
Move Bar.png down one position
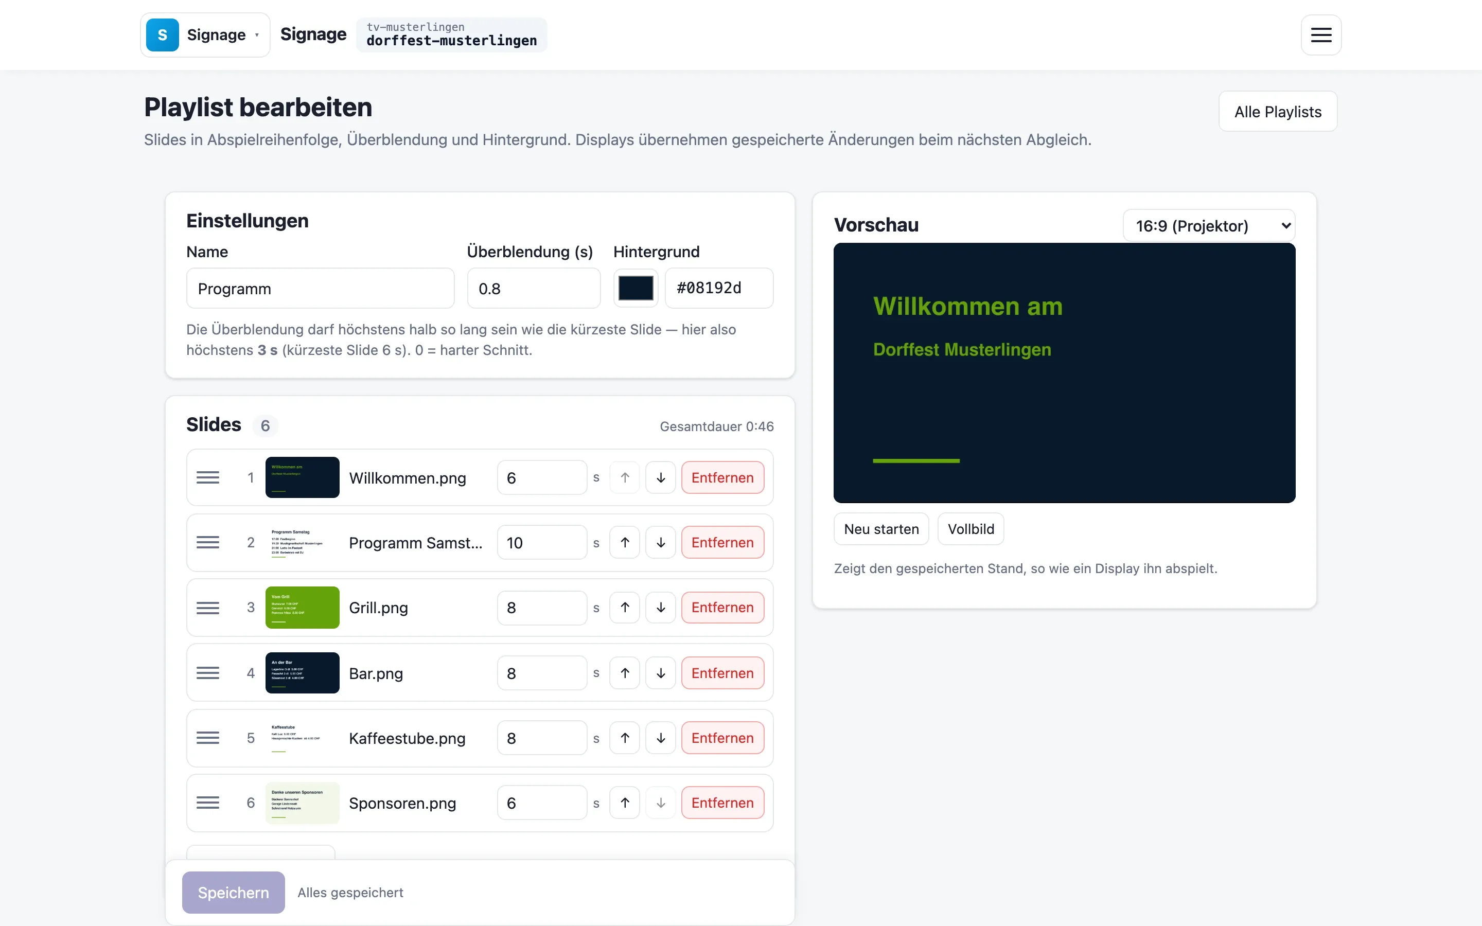[661, 673]
